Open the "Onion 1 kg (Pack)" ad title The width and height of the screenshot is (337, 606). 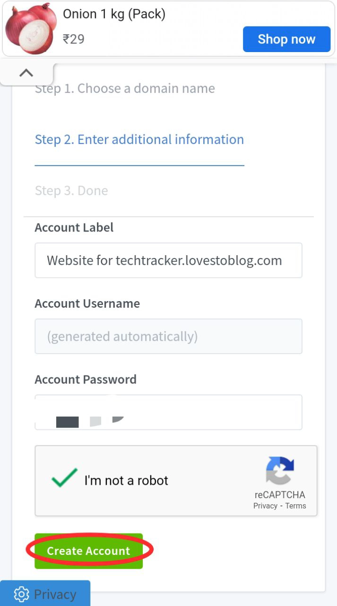click(x=114, y=14)
